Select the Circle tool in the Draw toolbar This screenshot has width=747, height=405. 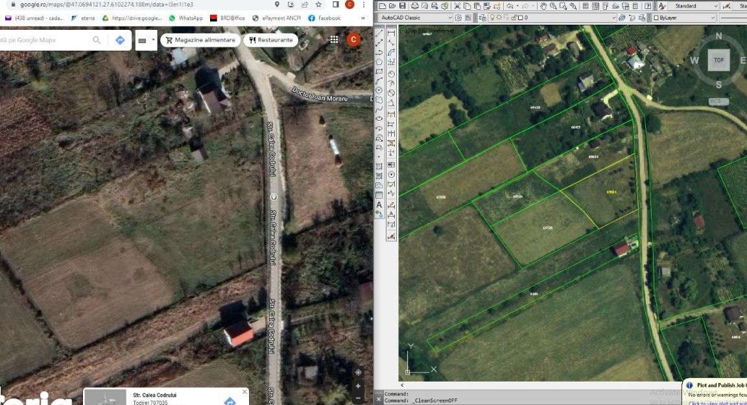pyautogui.click(x=379, y=90)
